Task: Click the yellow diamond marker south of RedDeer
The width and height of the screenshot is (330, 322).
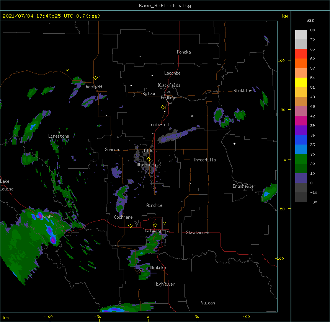Action: tap(163, 107)
